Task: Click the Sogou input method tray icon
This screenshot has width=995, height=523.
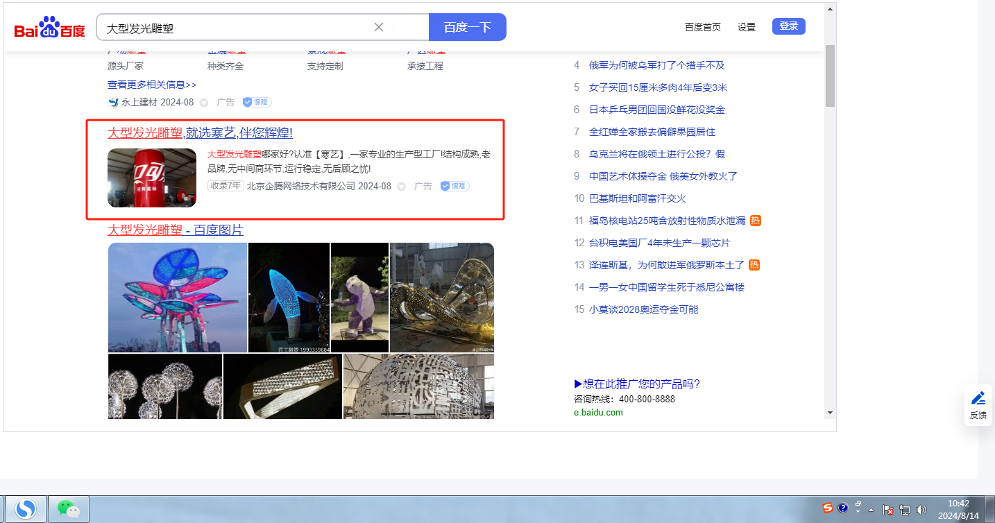Action: [828, 508]
